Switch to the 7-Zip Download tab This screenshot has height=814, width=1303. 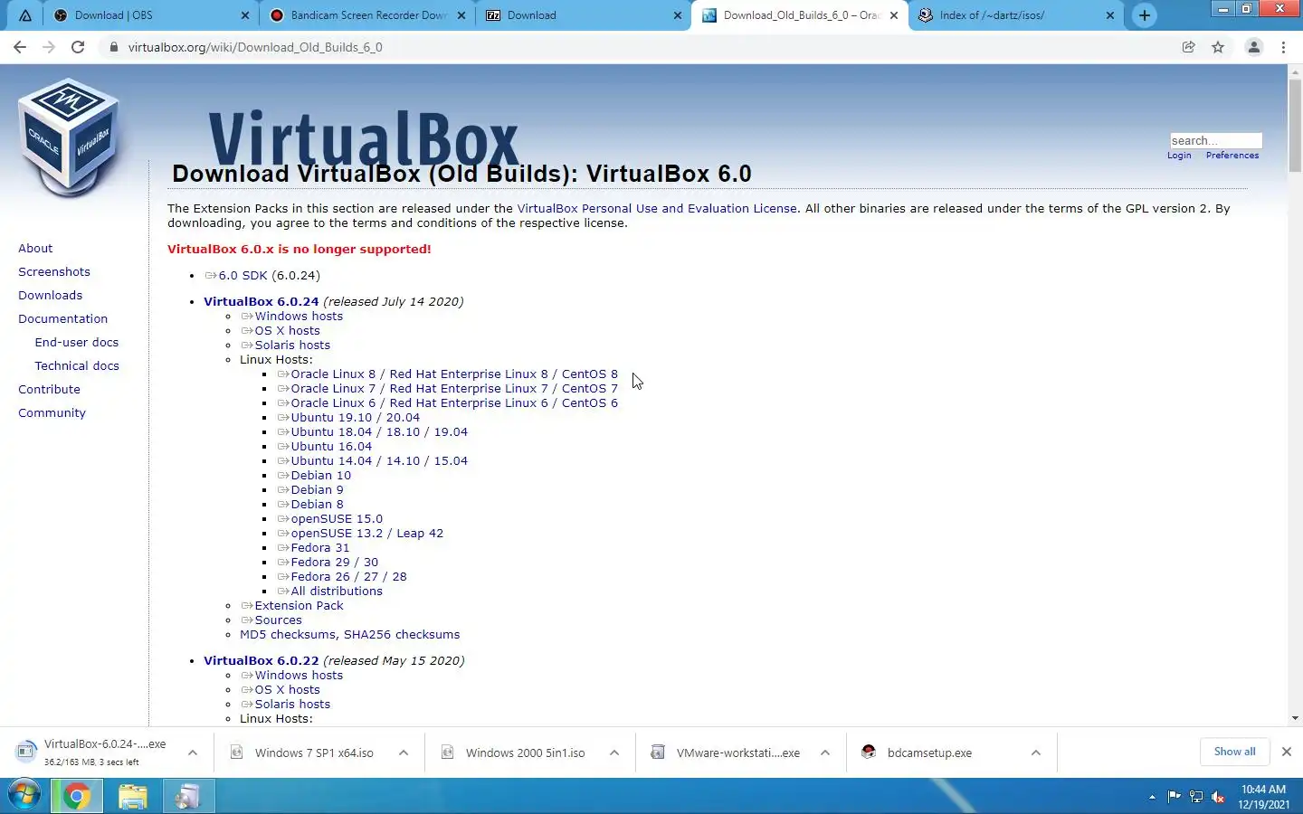(583, 15)
